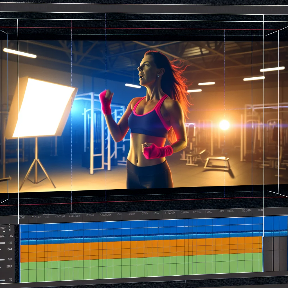Toggle the top blue track's header control
The image size is (288, 288).
(x=10, y=227)
